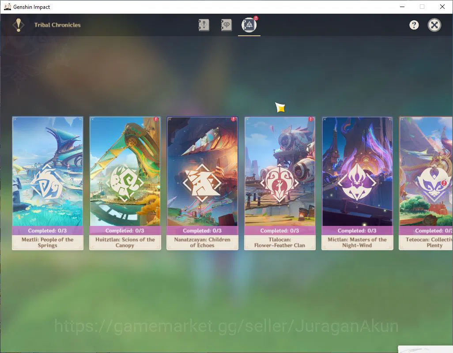Open the help question mark button
Image resolution: width=453 pixels, height=353 pixels.
point(414,25)
